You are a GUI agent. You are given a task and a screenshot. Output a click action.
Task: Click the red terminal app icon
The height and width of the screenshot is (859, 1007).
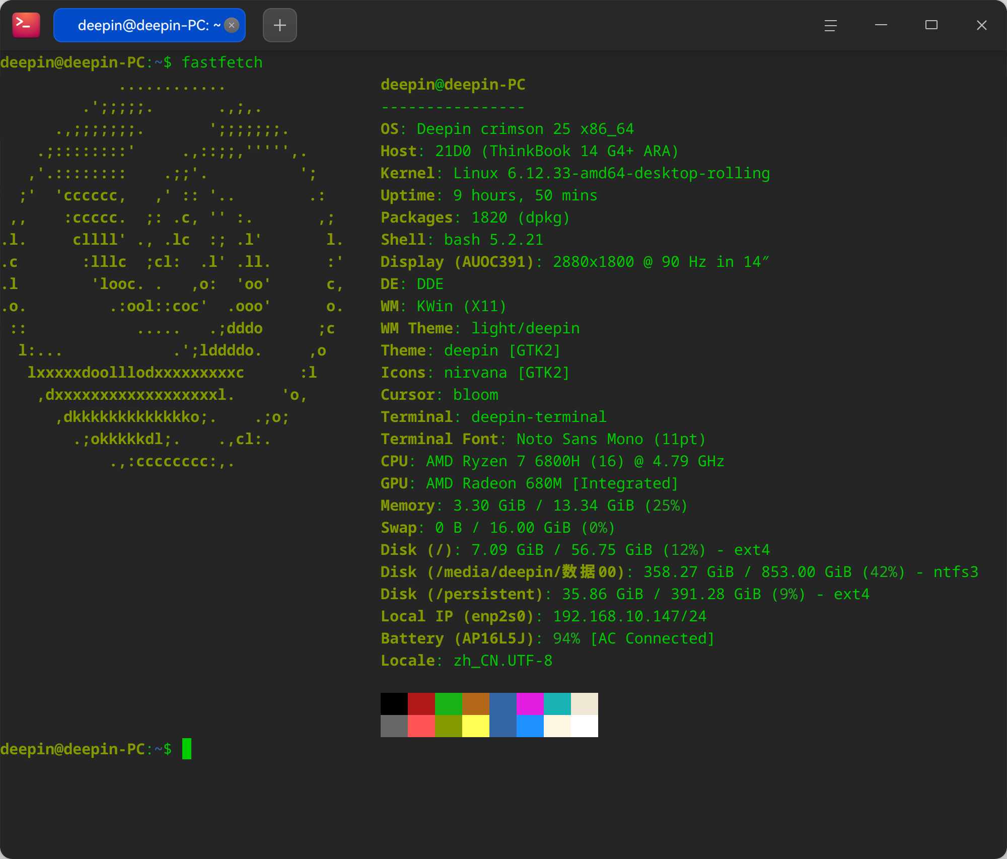(26, 25)
